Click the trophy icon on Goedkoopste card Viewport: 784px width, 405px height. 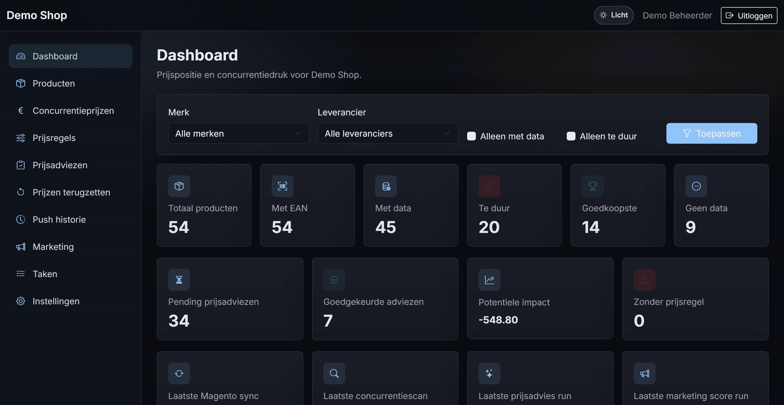tap(593, 186)
